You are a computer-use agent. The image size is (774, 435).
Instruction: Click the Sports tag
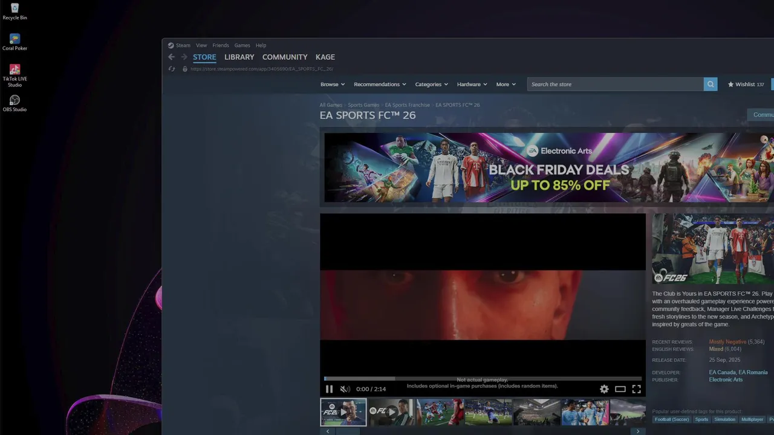point(701,419)
